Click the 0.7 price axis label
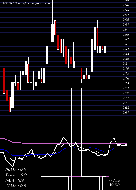The width and height of the screenshot is (136, 190). pos(125,103)
